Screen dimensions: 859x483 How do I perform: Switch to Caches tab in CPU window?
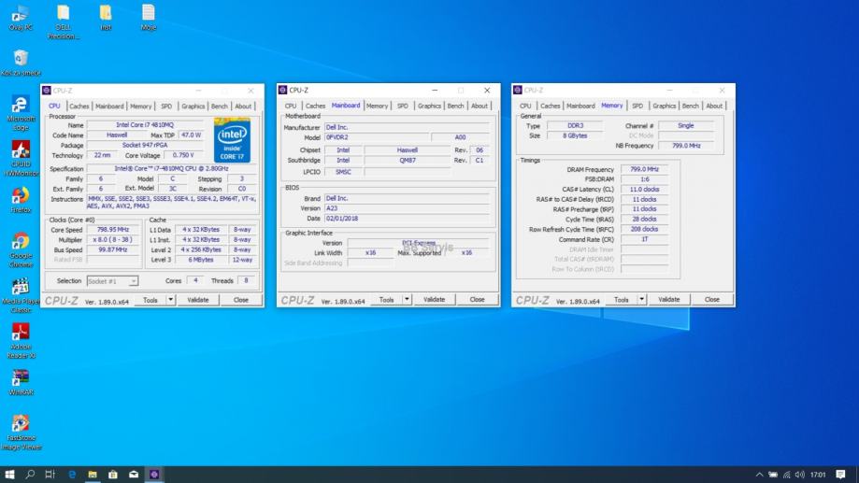click(x=79, y=107)
